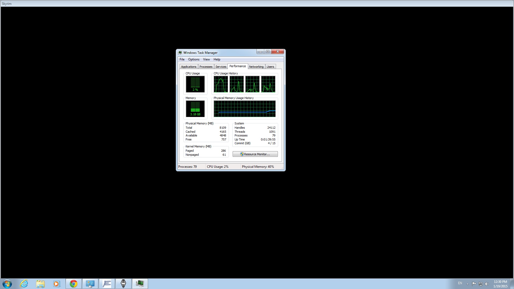514x289 pixels.
Task: Click the 'Processes: 79' status bar entry
Action: click(187, 167)
